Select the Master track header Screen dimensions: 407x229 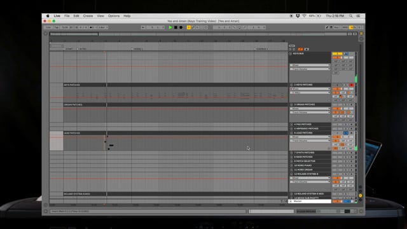310,201
